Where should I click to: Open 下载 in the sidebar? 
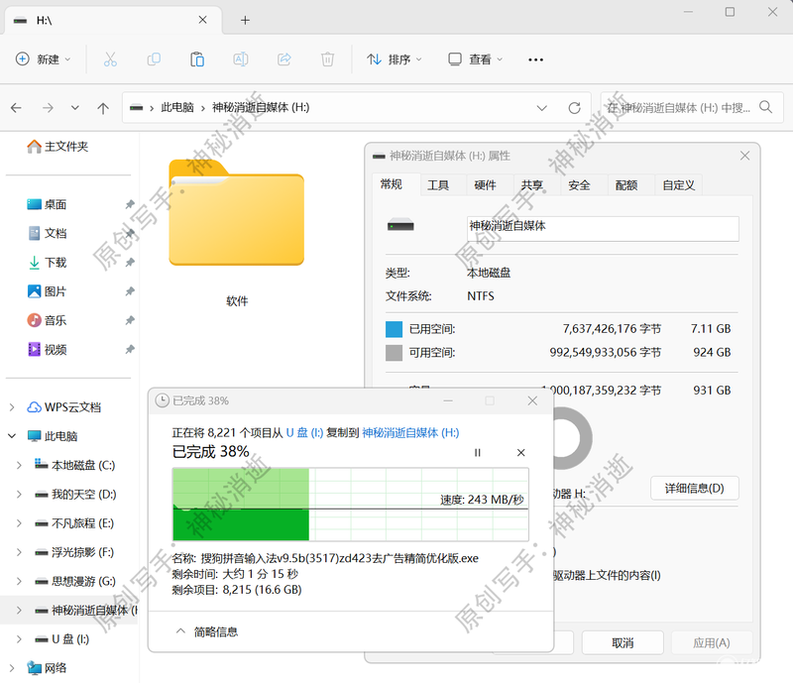(47, 263)
